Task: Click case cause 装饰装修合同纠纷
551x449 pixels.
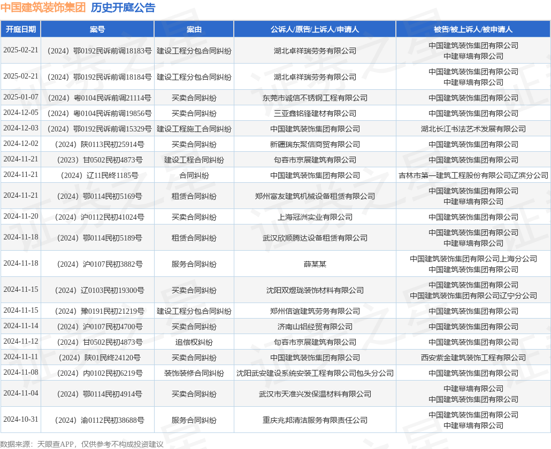Action: pyautogui.click(x=194, y=373)
